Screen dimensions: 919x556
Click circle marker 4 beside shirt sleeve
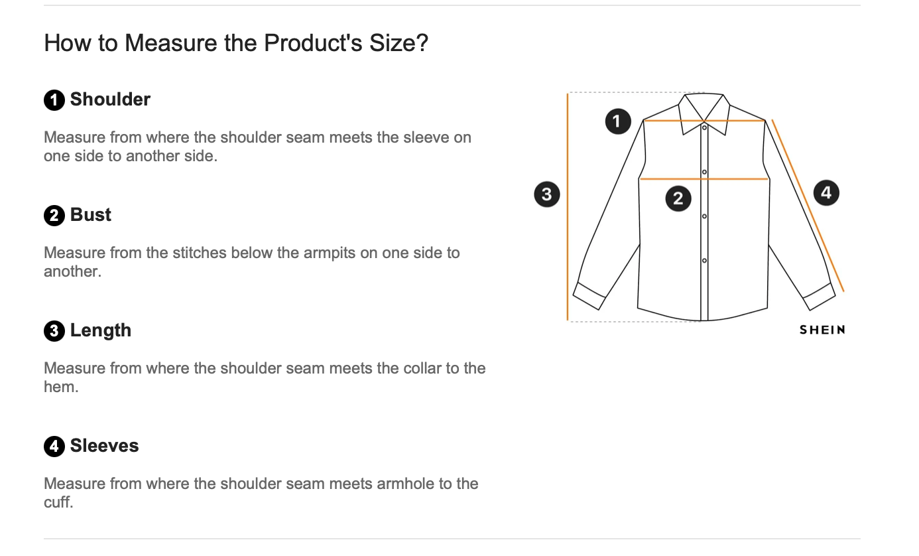[826, 192]
